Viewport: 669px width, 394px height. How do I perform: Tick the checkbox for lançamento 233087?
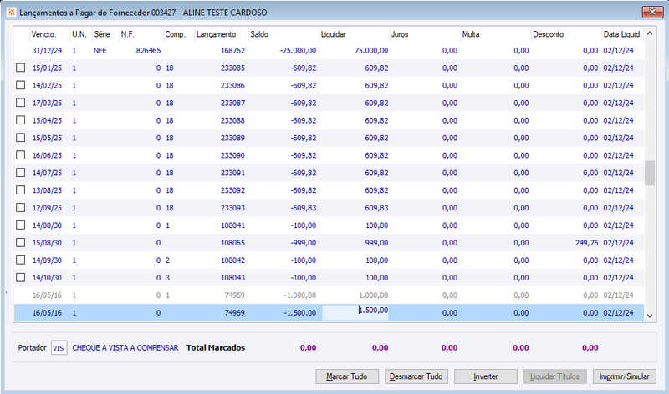pos(20,103)
